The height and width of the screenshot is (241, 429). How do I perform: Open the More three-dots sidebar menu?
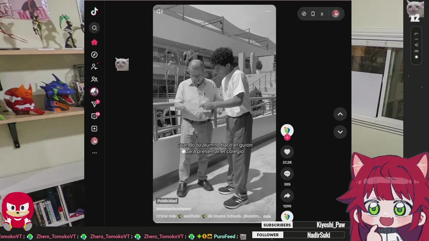[94, 153]
